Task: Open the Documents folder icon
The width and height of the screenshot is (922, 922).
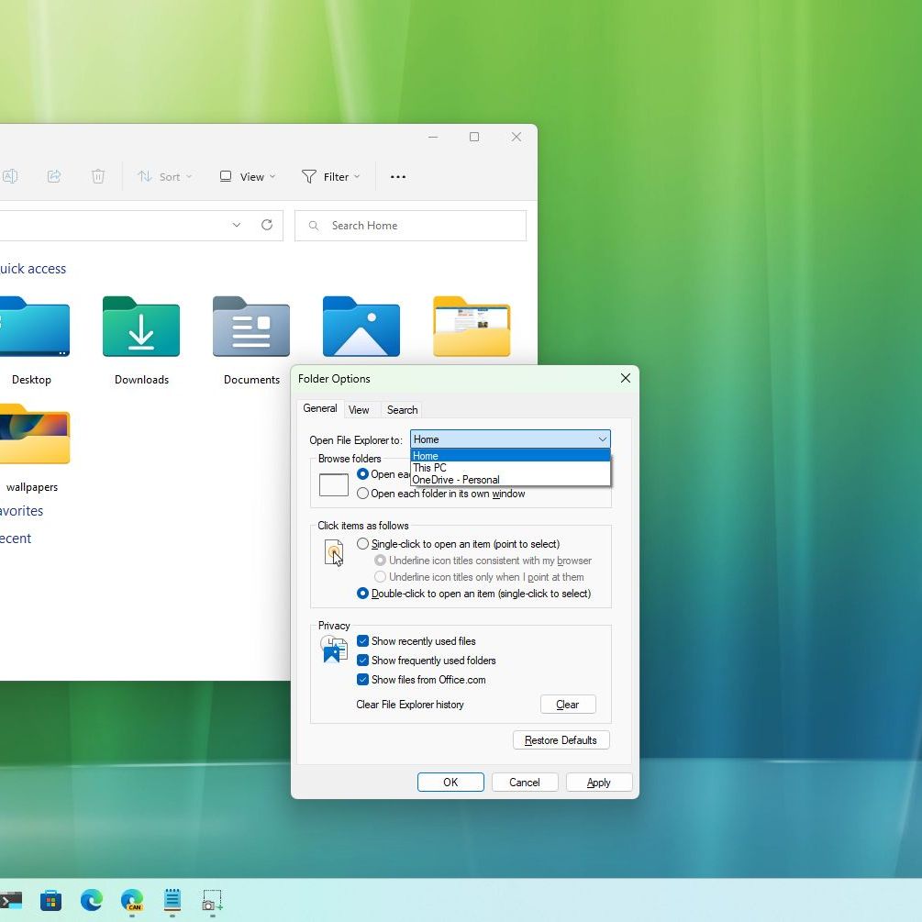Action: [x=251, y=328]
